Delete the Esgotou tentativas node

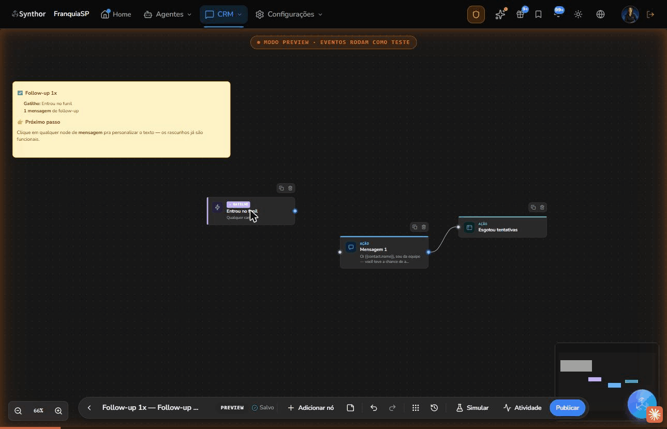542,208
